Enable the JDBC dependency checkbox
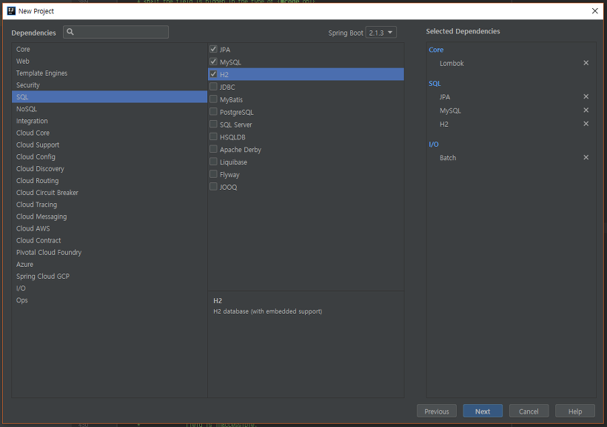 pyautogui.click(x=213, y=87)
